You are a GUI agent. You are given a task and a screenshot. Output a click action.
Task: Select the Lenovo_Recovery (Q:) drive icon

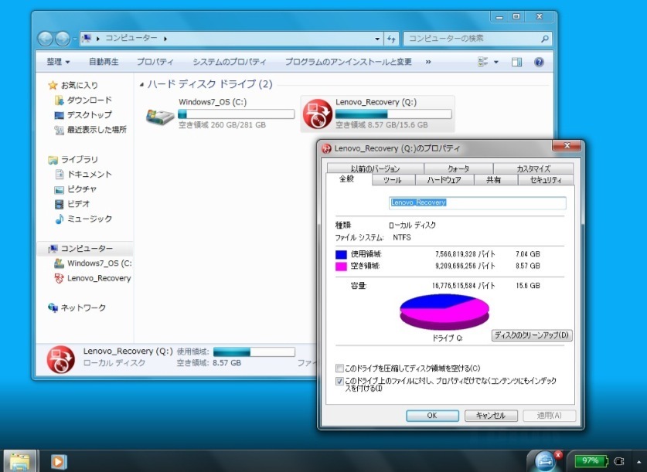(x=317, y=114)
